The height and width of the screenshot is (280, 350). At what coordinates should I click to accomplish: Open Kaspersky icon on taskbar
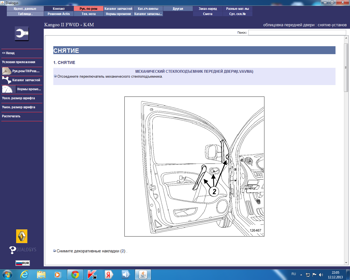[x=92, y=275]
